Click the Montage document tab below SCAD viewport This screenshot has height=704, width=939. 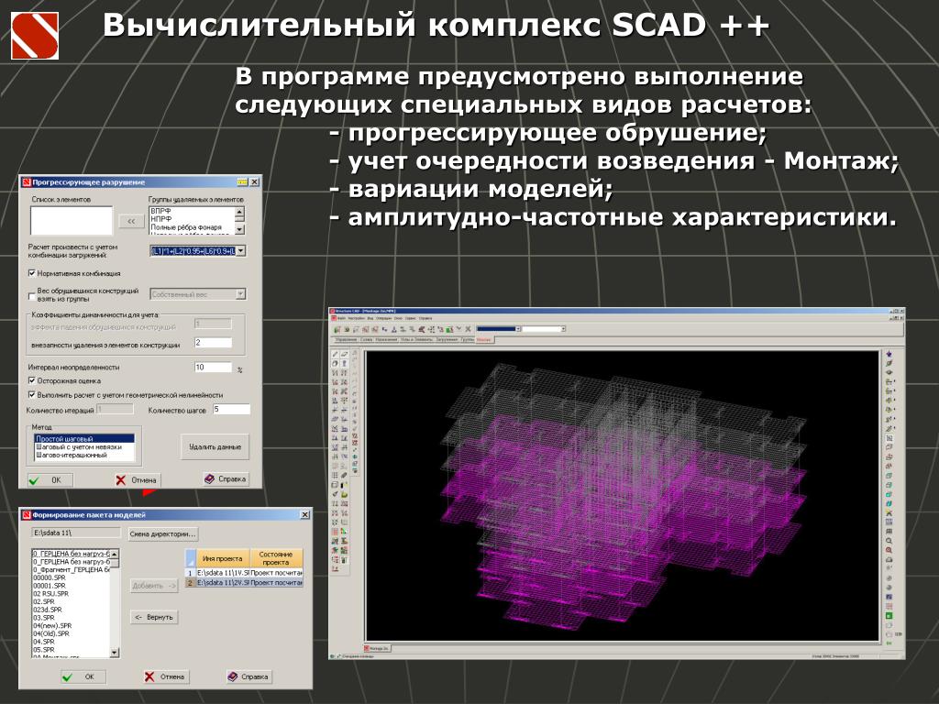pos(377,648)
